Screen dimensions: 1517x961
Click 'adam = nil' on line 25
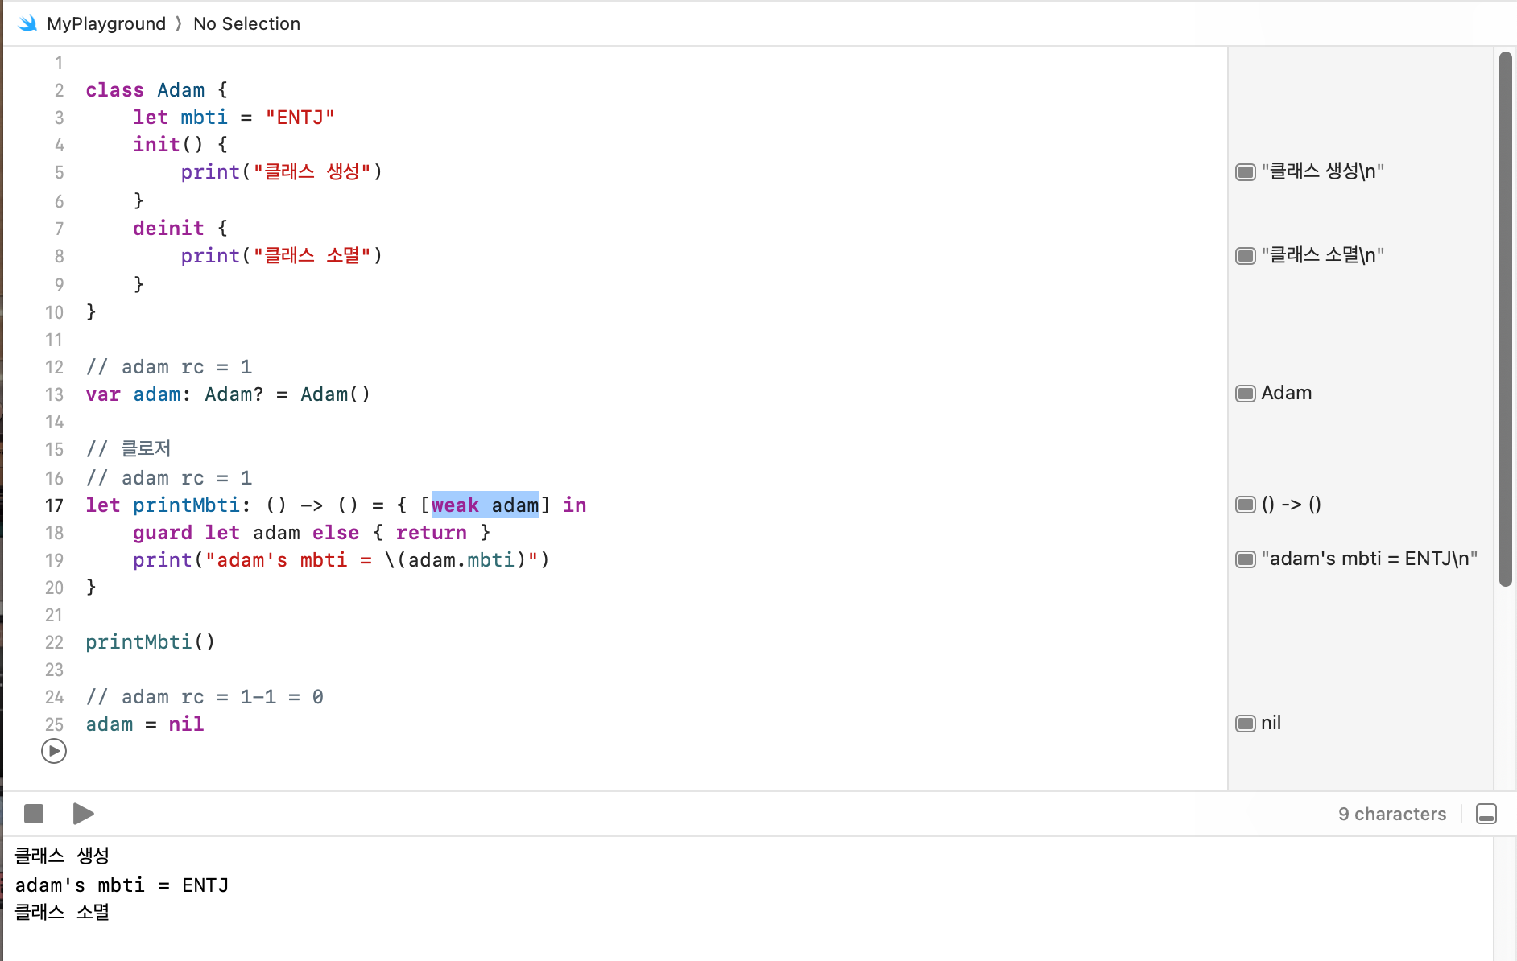(145, 724)
